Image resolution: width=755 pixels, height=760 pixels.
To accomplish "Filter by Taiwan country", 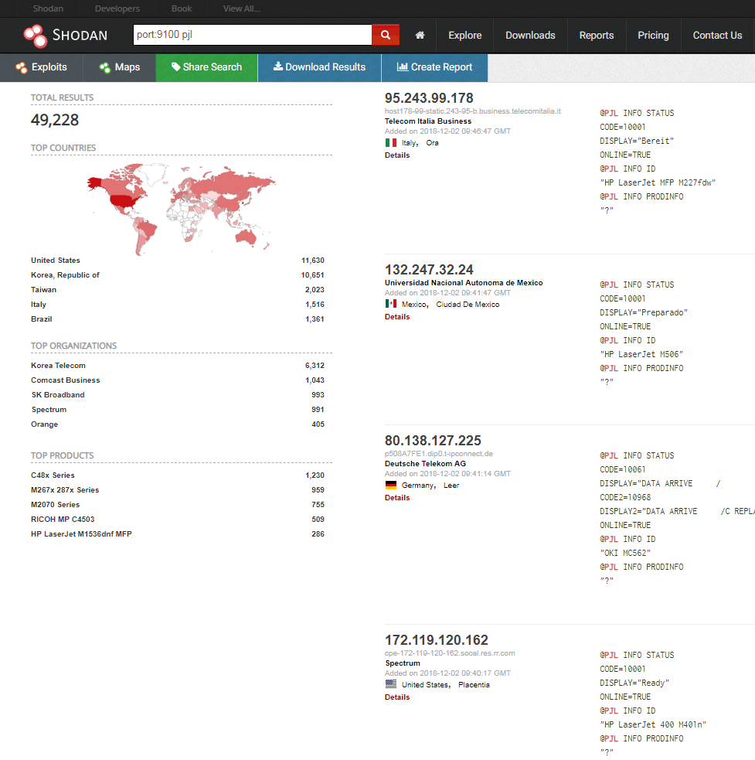I will 43,289.
